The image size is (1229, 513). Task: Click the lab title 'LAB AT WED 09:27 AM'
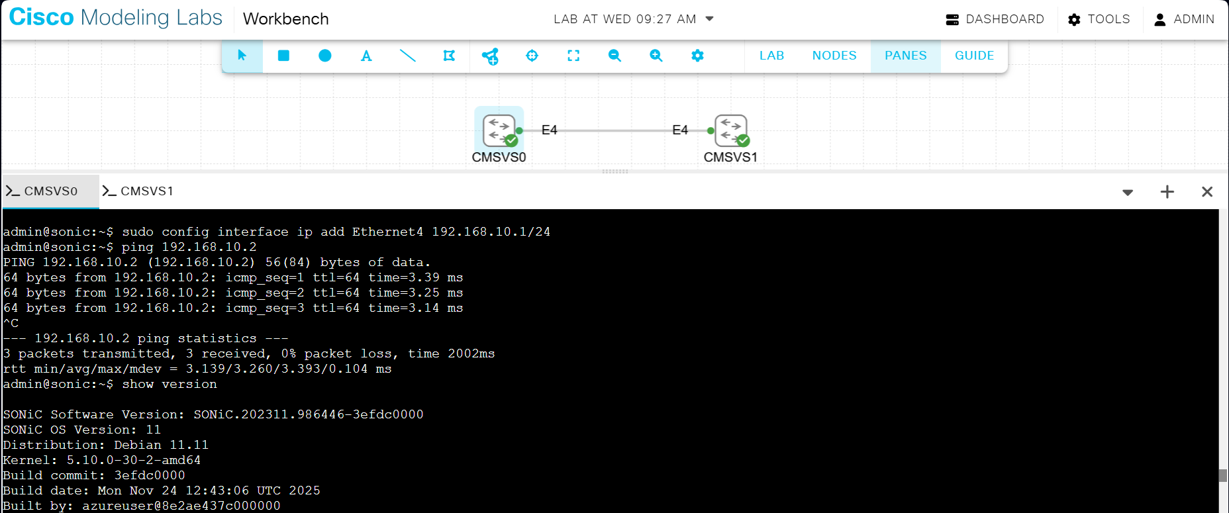tap(625, 19)
